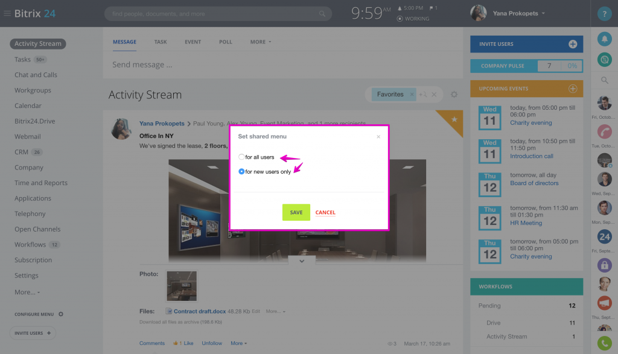The height and width of the screenshot is (354, 618).
Task: Open Activity Stream settings gear icon
Action: 454,95
